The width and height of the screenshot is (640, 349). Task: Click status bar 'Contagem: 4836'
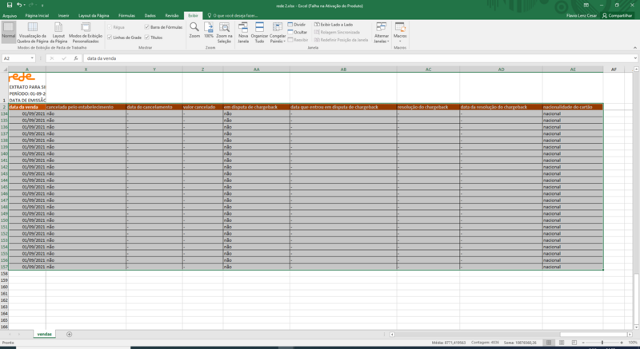(x=485, y=343)
